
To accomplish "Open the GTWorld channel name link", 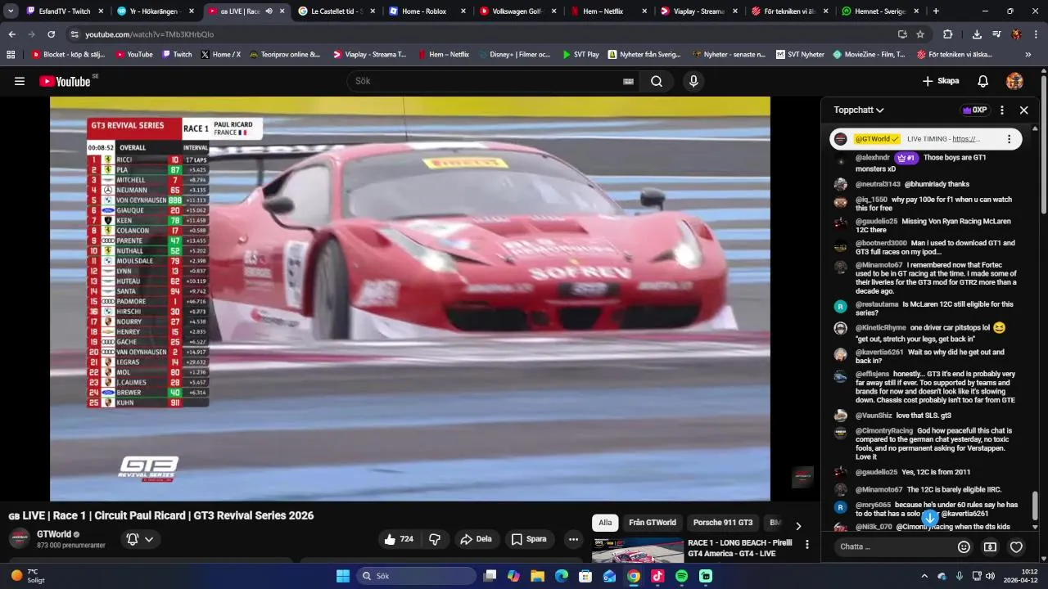I will (x=53, y=534).
